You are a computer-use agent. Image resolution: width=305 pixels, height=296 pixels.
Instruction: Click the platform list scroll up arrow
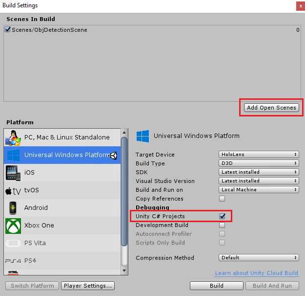[x=124, y=133]
